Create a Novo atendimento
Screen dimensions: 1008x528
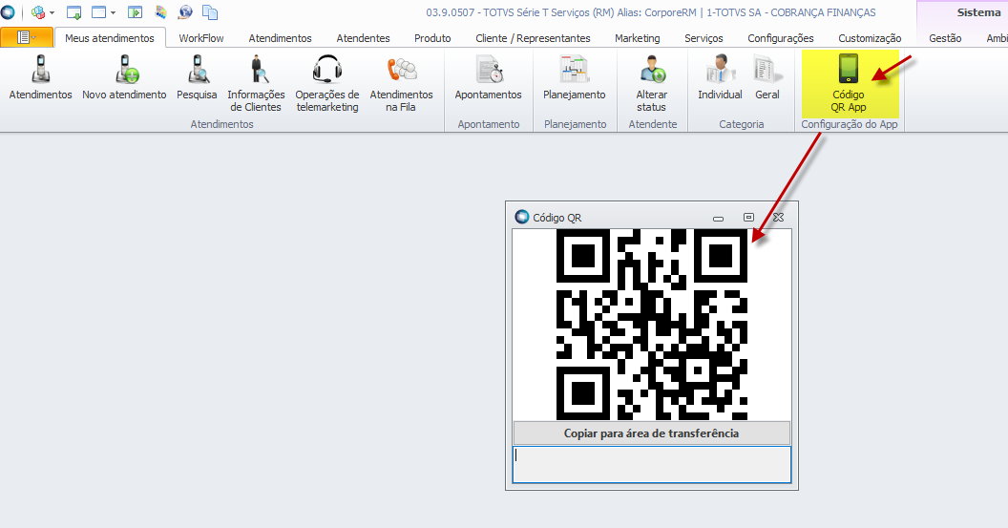[x=125, y=70]
